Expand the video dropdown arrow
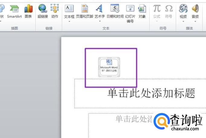The width and height of the screenshot is (206, 138). [x=183, y=21]
